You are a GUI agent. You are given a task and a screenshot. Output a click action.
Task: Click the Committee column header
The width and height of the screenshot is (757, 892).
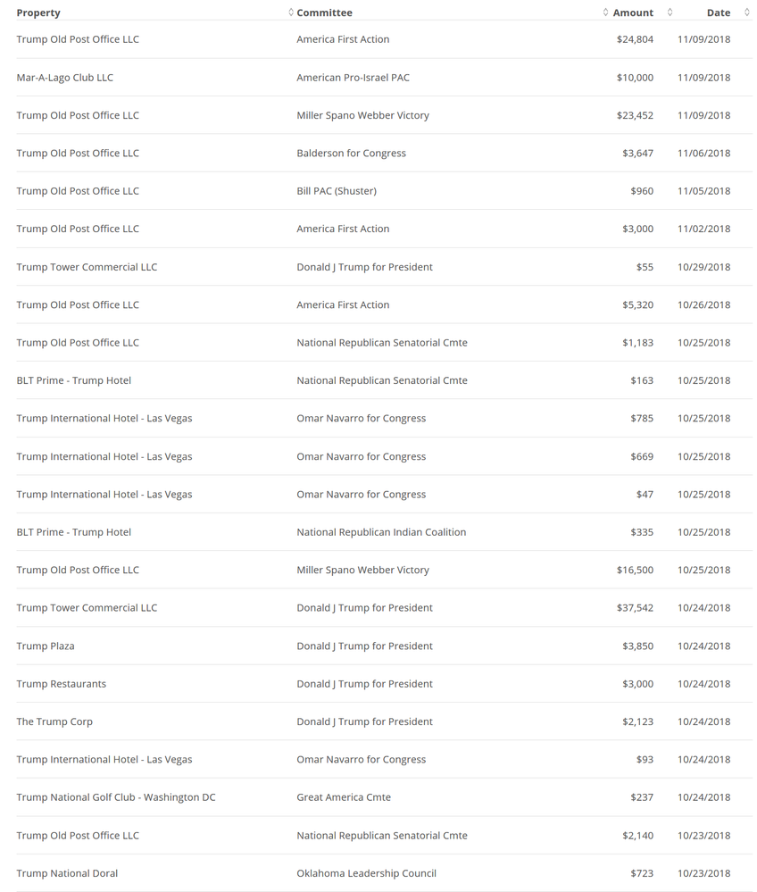[x=324, y=13]
